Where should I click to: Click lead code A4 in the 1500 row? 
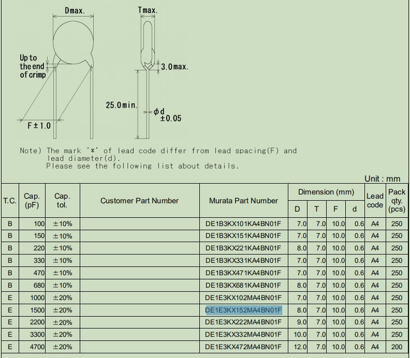(x=375, y=310)
